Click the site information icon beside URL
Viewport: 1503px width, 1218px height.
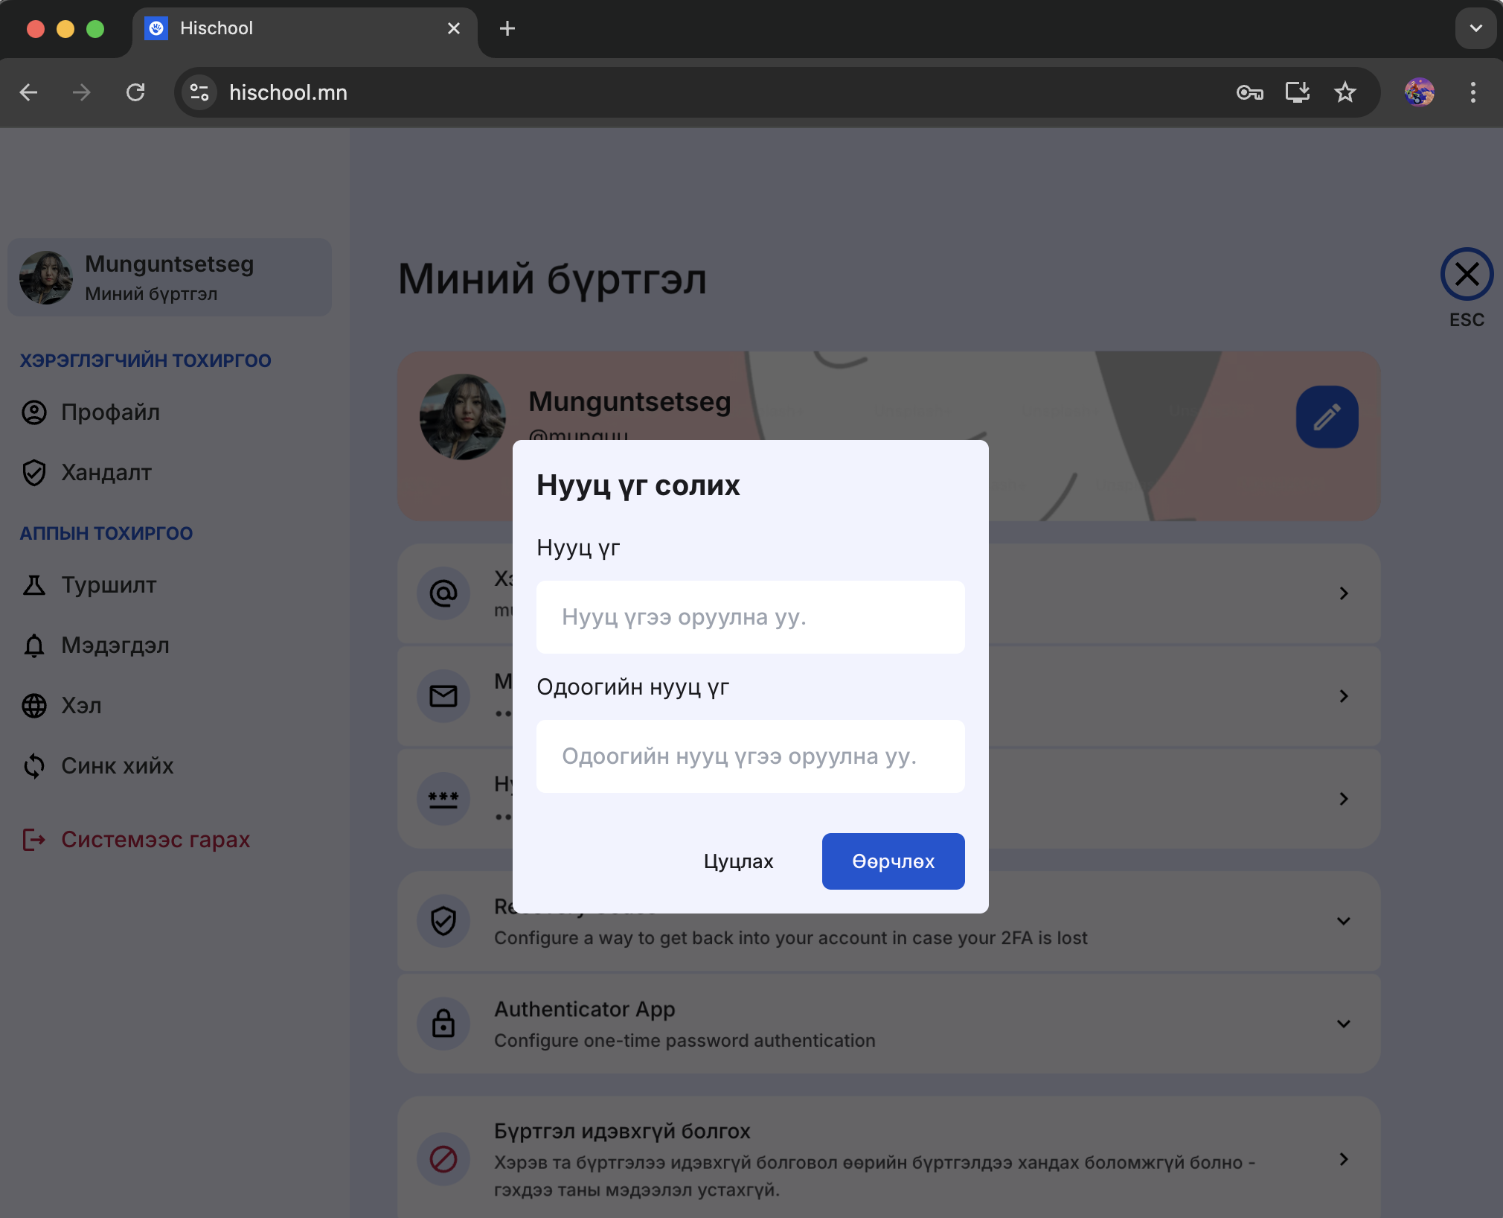coord(199,92)
